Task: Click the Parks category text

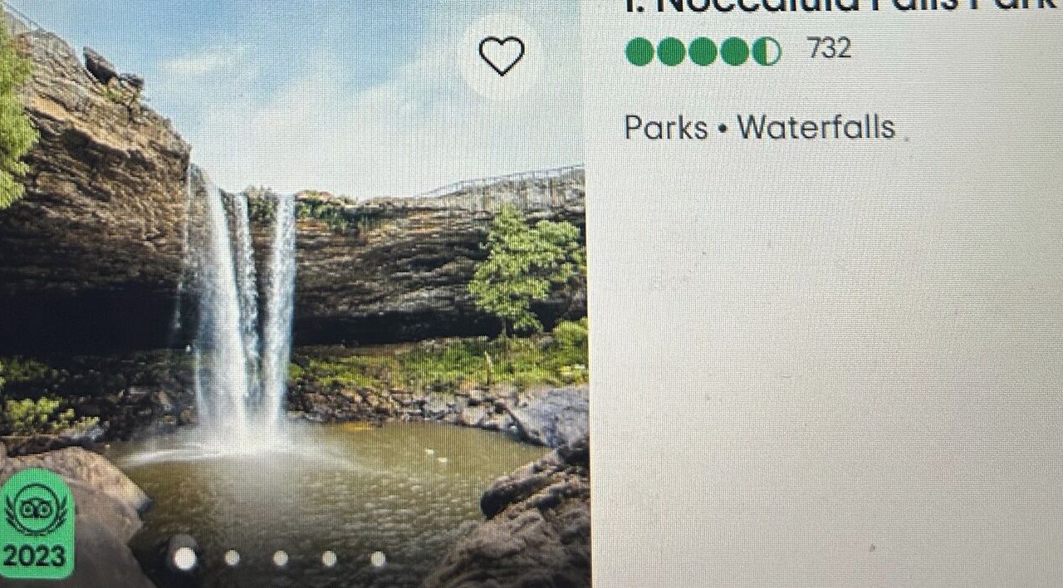Action: 666,128
